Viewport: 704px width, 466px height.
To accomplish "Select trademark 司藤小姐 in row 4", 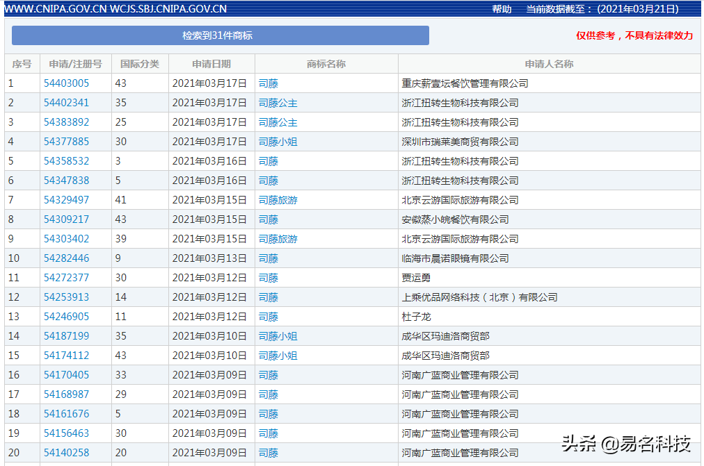I will [x=278, y=142].
